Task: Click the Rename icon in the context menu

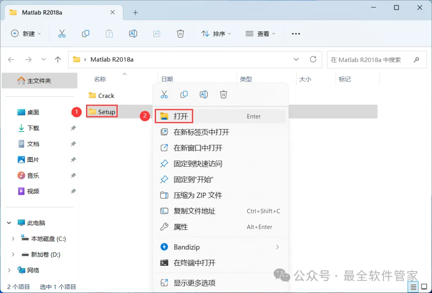Action: coord(204,94)
